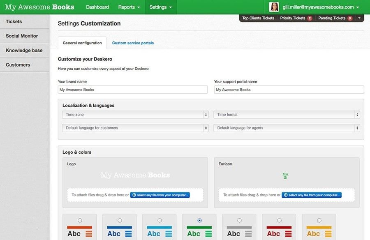
Task: Click the 'Logo & colors' heading
Action: coord(77,152)
